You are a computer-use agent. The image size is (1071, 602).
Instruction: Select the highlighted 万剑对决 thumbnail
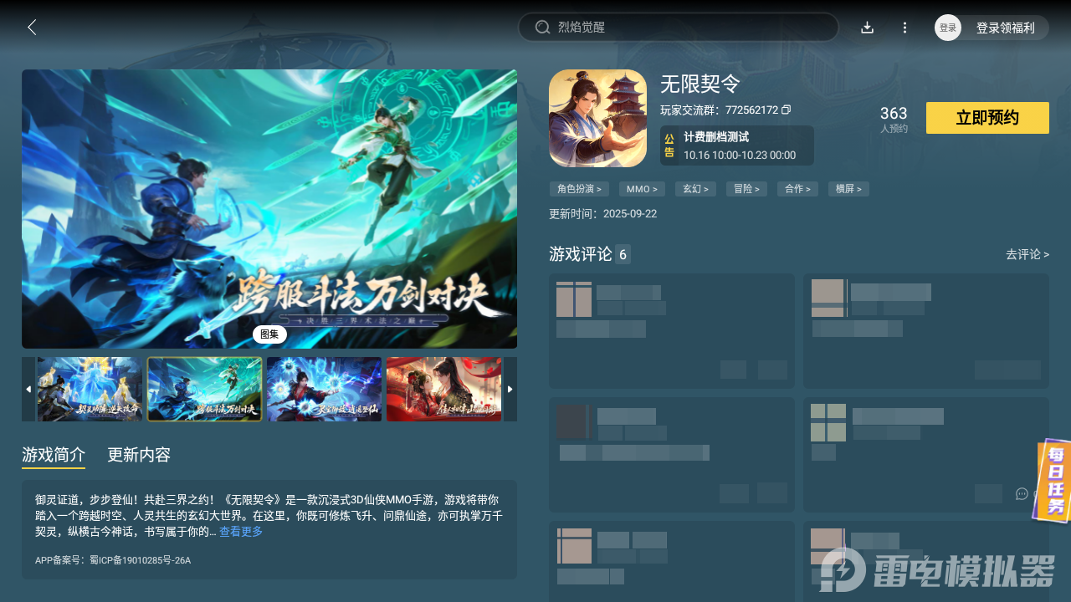click(205, 390)
